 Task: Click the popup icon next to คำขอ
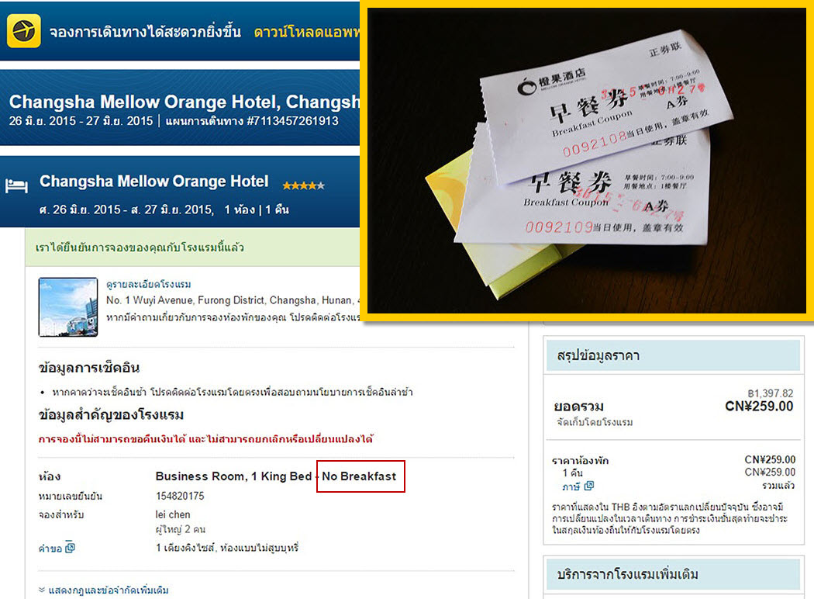coord(70,548)
